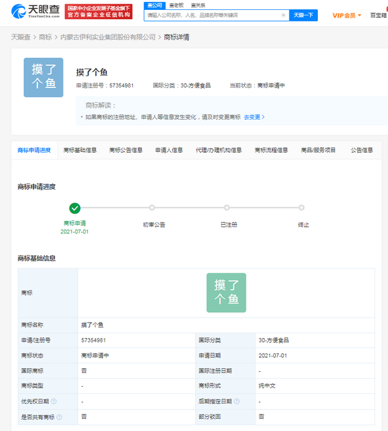388x431 pixels.
Task: Click the help icon beside 是否共有商标
Action: pyautogui.click(x=59, y=417)
